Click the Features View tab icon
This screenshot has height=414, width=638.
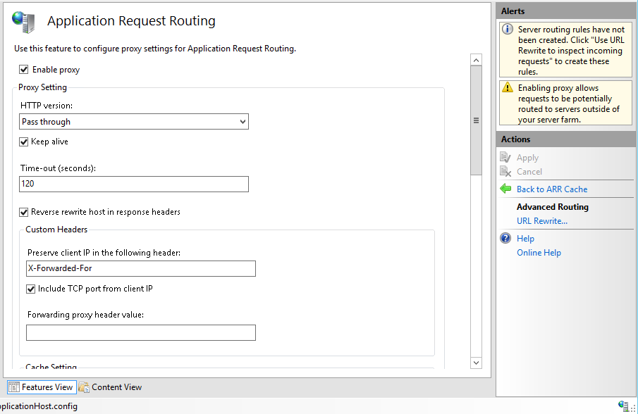[x=14, y=387]
